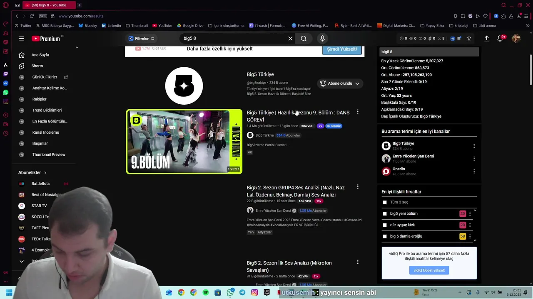Viewport: 533px width, 299px height.
Task: Open options for Big5 Türkiye in top channels
Action: click(474, 146)
